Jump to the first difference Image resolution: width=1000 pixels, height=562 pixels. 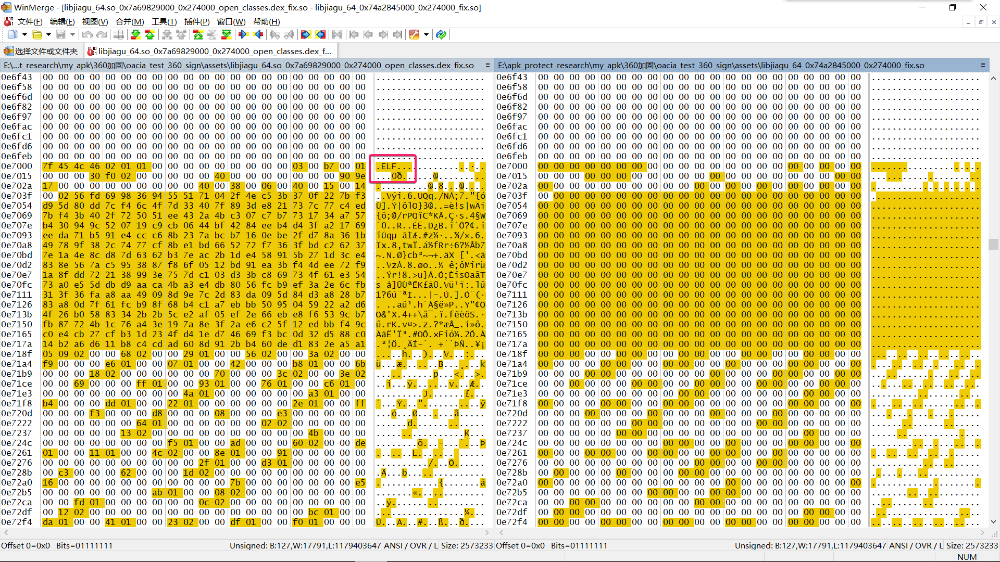pyautogui.click(x=198, y=35)
